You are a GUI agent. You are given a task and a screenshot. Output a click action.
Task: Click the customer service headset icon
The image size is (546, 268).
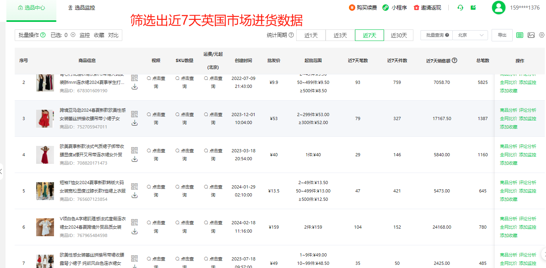click(x=460, y=8)
